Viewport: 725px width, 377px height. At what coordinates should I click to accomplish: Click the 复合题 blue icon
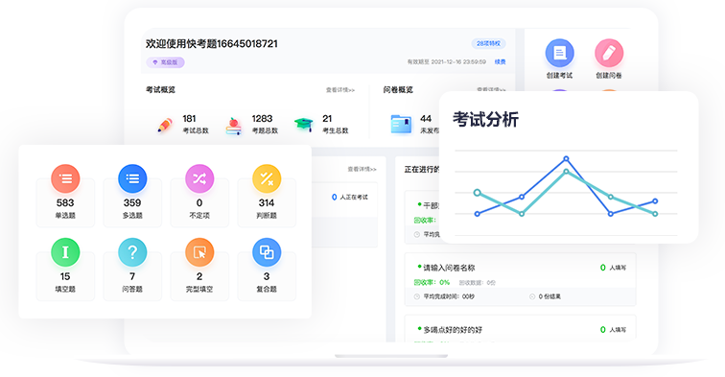(x=267, y=252)
